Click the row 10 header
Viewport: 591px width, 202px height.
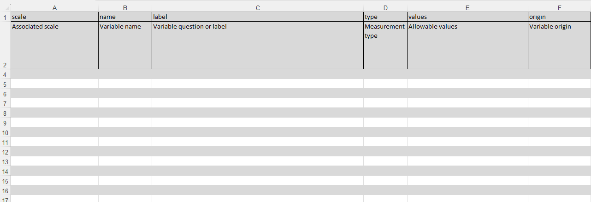pos(5,133)
